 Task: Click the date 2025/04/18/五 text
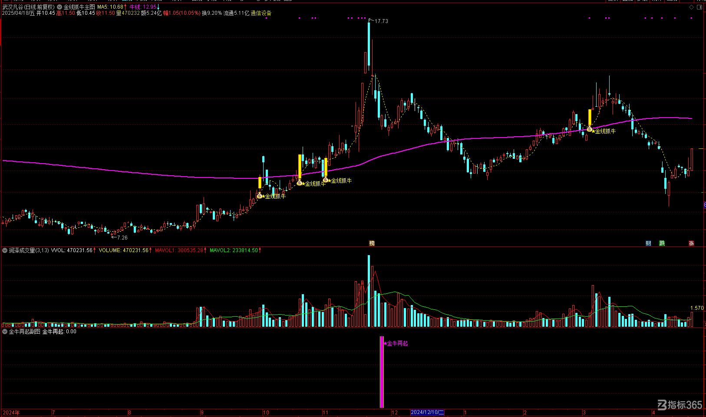pos(19,13)
